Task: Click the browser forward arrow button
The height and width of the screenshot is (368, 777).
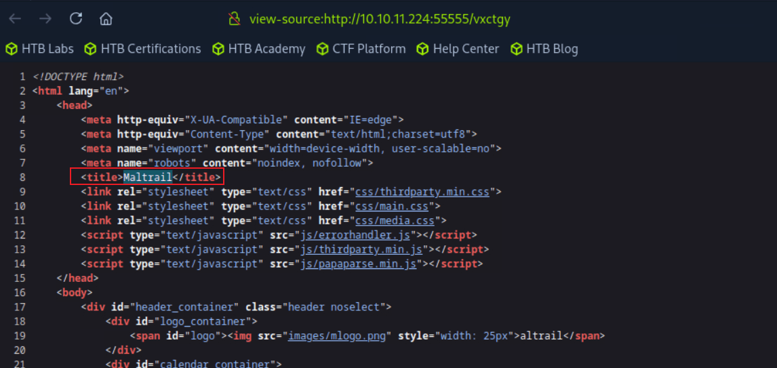Action: [45, 18]
